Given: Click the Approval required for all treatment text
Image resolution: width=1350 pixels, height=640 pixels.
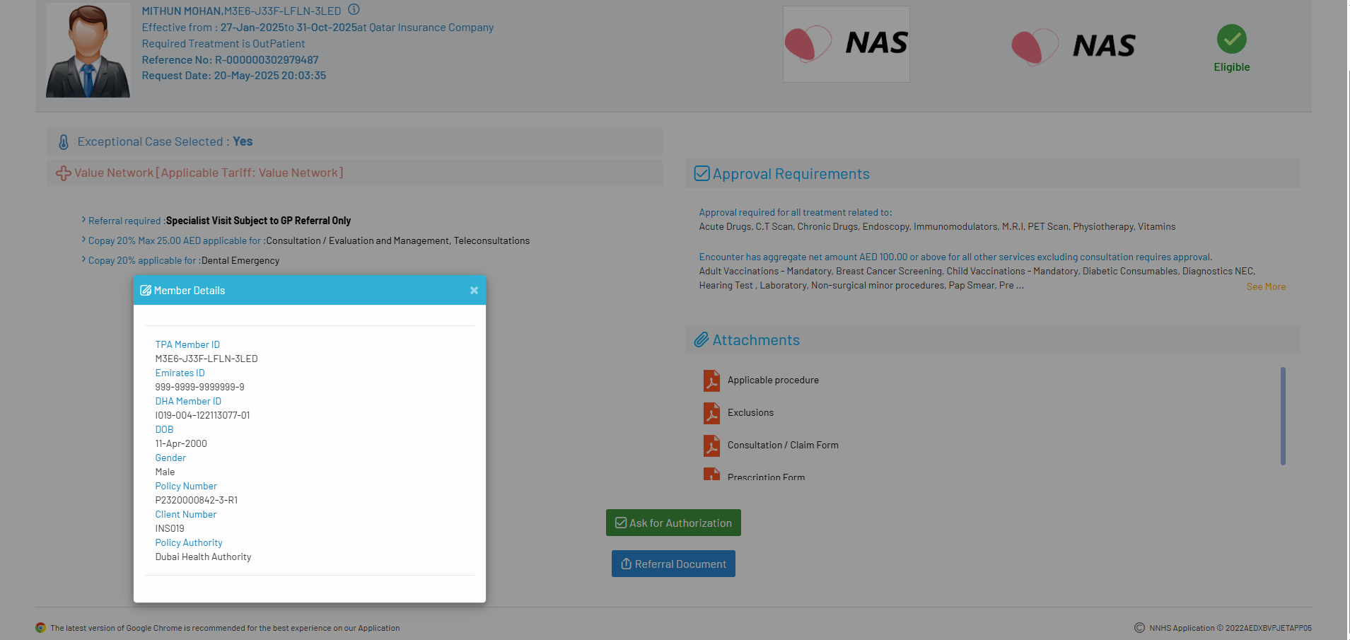Looking at the screenshot, I should pyautogui.click(x=796, y=213).
